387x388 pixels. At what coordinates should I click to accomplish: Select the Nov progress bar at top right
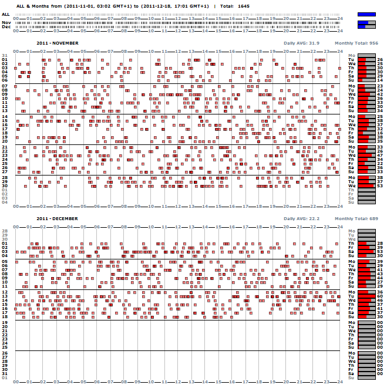[x=366, y=23]
